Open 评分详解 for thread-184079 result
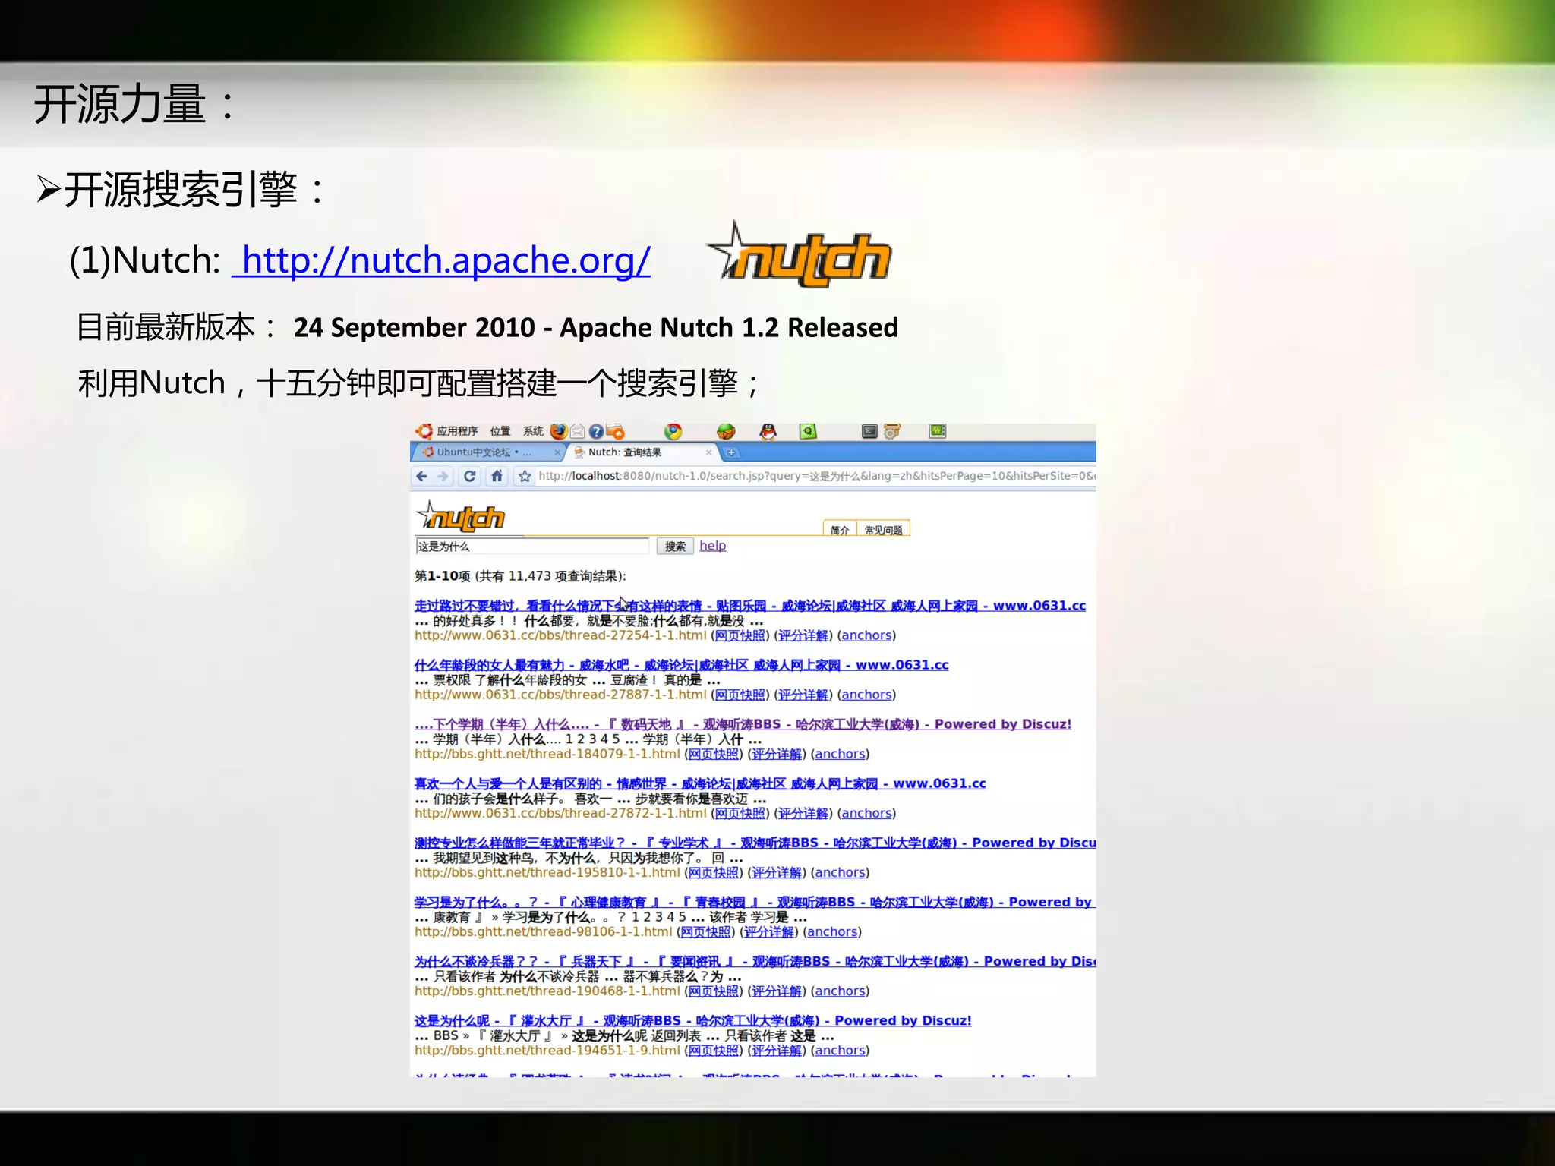 777,754
